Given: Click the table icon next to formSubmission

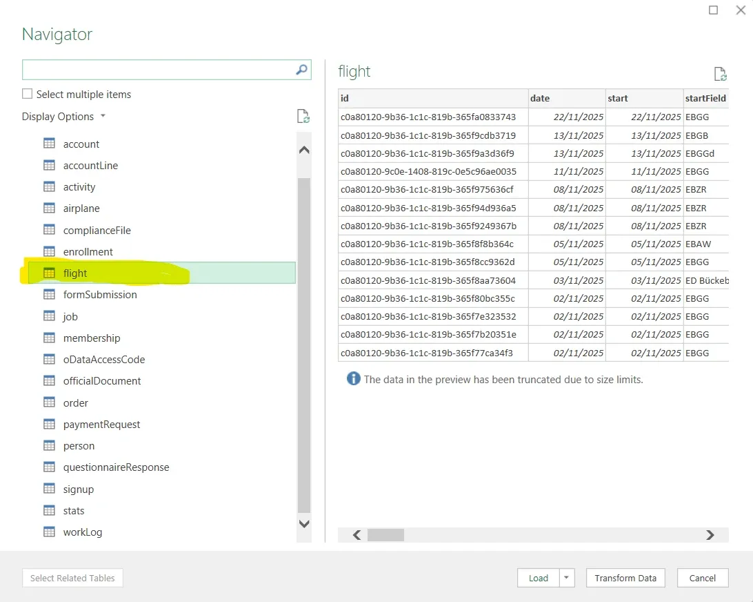Looking at the screenshot, I should pos(49,294).
